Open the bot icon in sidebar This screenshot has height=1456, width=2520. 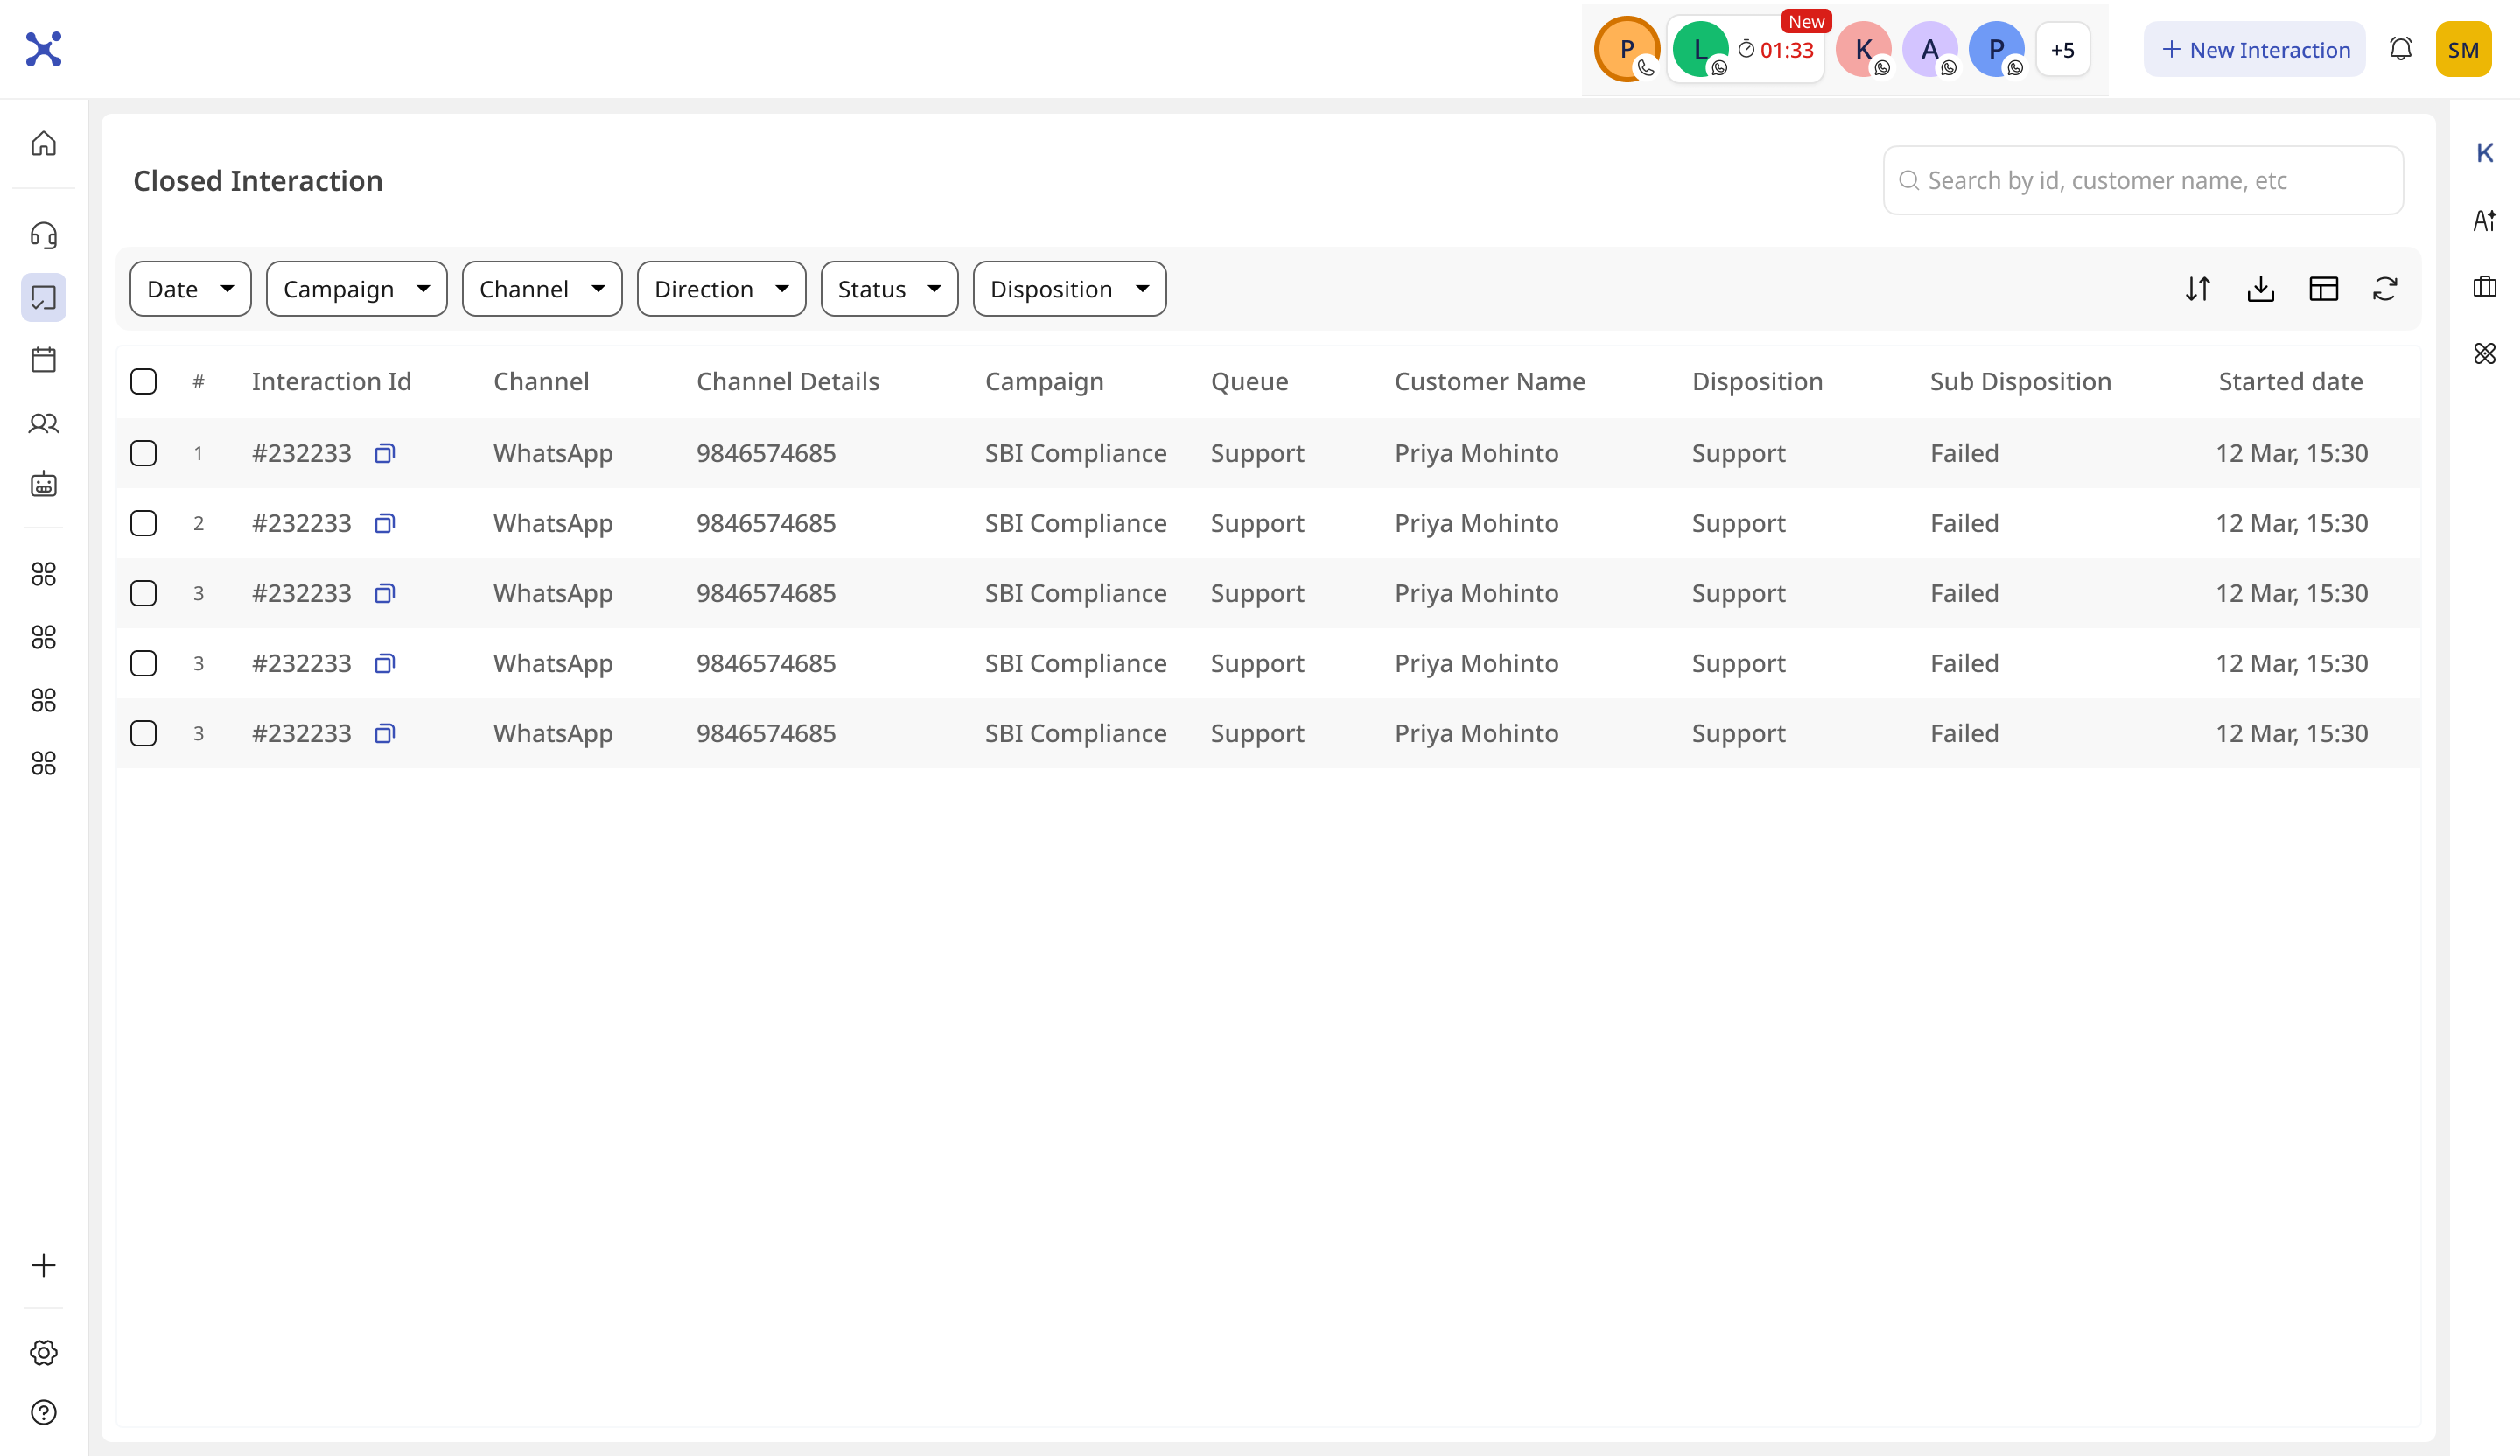43,485
